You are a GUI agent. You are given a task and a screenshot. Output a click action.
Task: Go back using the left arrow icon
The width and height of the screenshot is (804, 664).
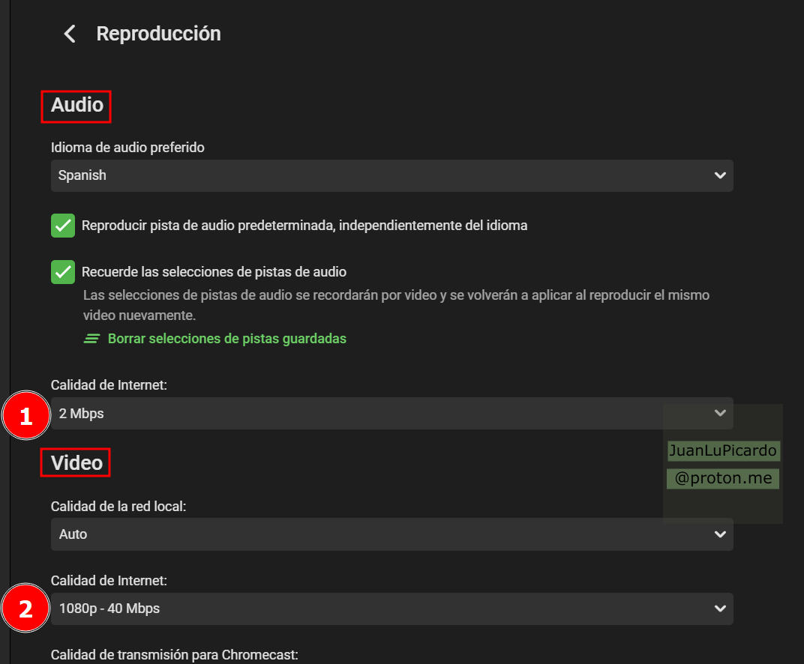pos(70,34)
